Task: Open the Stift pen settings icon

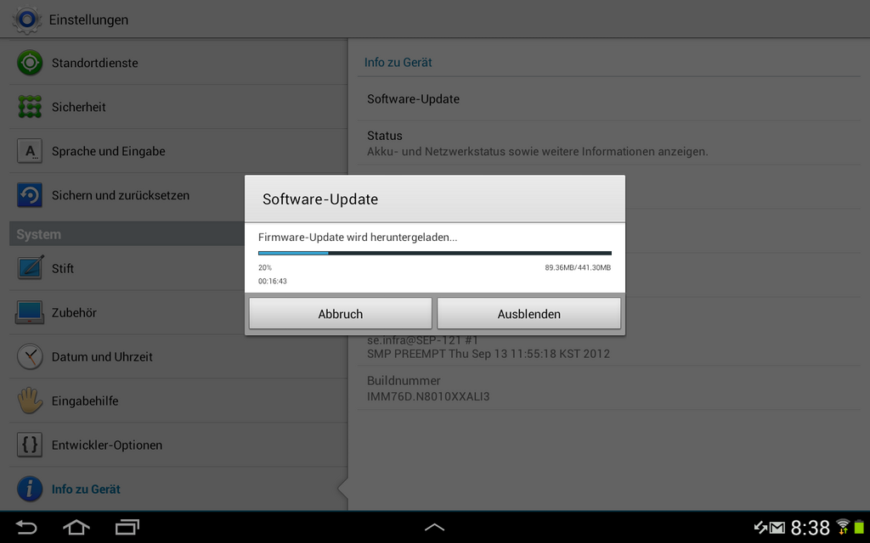Action: 30,267
